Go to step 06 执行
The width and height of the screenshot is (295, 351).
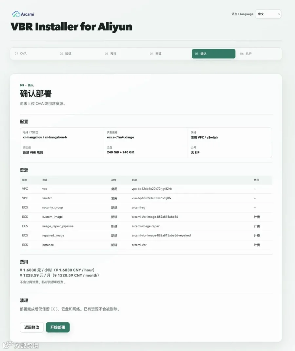pyautogui.click(x=259, y=54)
